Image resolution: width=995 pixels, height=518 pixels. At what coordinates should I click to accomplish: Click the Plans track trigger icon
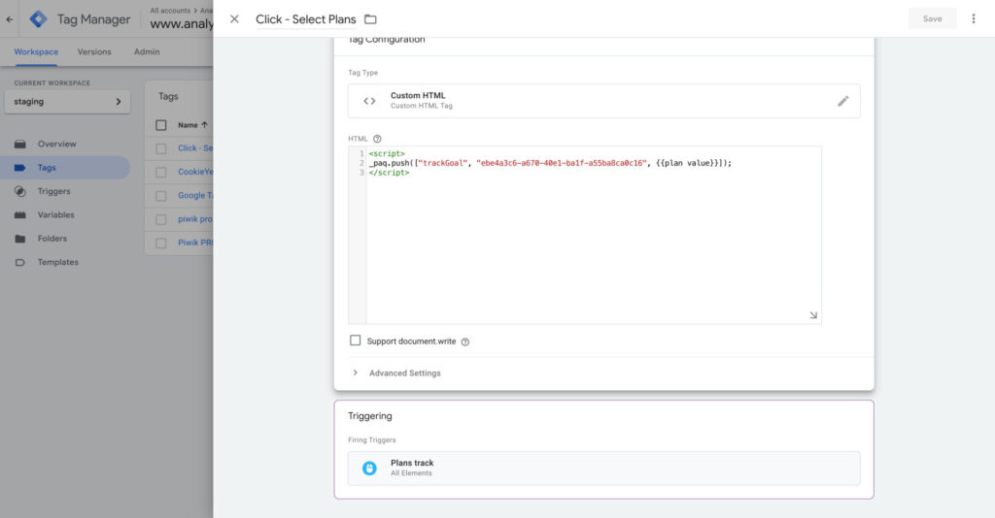point(369,468)
